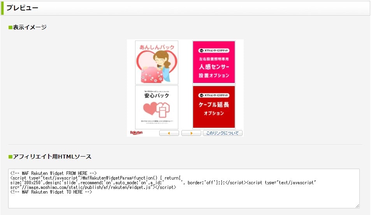Click the プレビュー section heading
This screenshot has height=215, width=371.
point(22,8)
